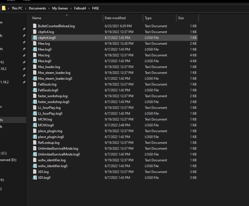Click the LOG0 File type of MCM.log0
Image resolution: width=249 pixels, height=206 pixels.
(152, 125)
